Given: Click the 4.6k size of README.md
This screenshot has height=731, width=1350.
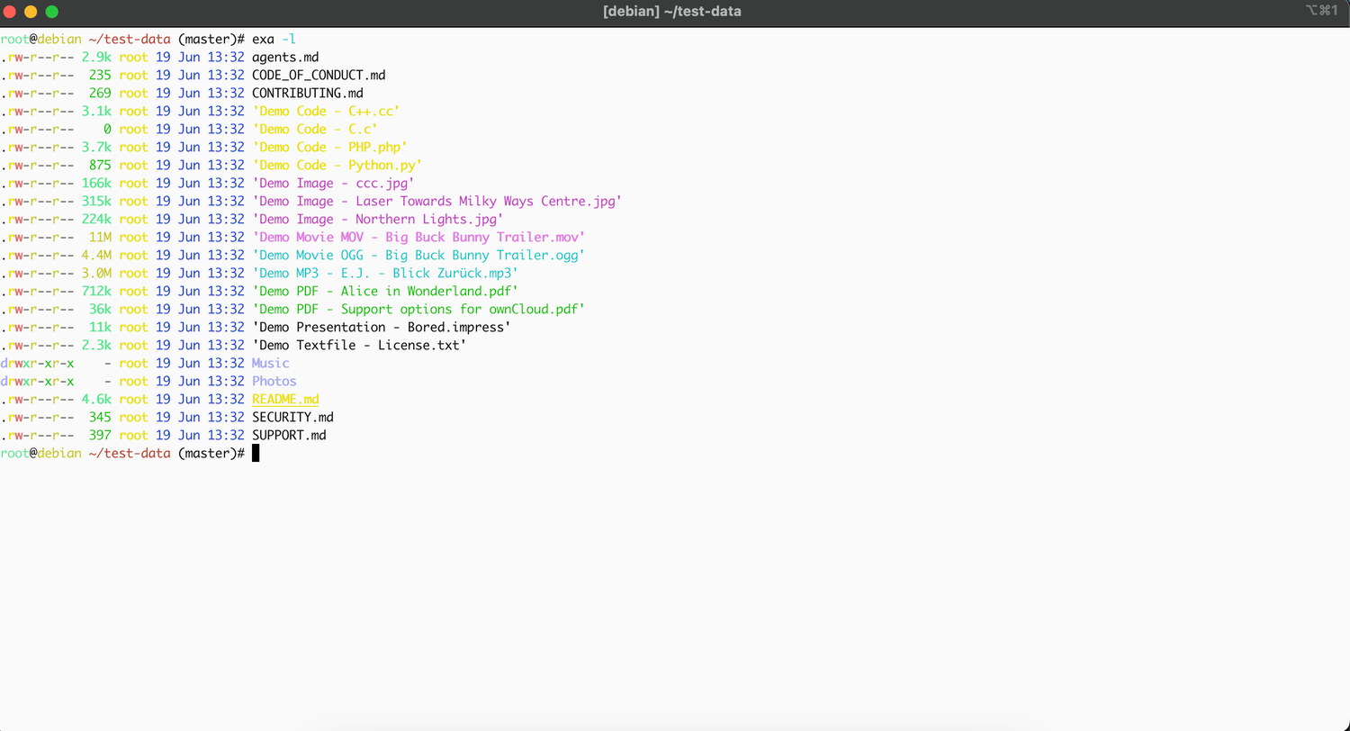Looking at the screenshot, I should pos(96,399).
